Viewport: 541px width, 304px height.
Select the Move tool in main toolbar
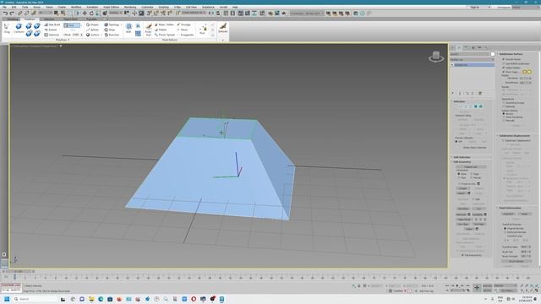click(85, 14)
